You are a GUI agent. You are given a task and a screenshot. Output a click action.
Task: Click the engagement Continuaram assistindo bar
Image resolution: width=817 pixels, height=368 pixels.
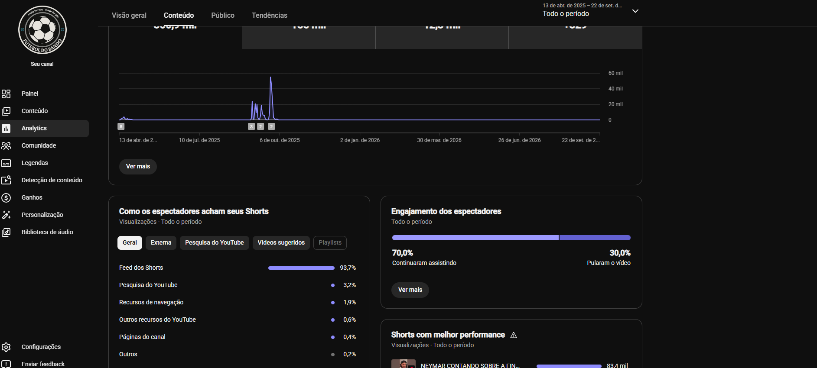475,238
